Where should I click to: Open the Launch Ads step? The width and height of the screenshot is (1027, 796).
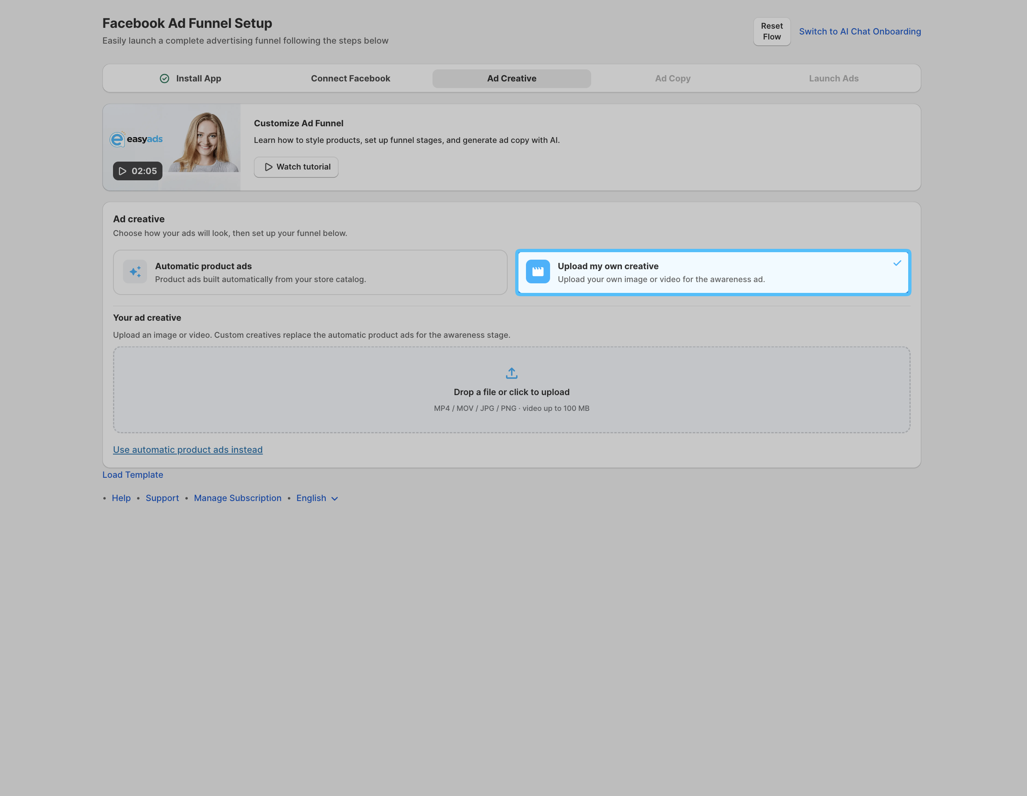(x=833, y=79)
